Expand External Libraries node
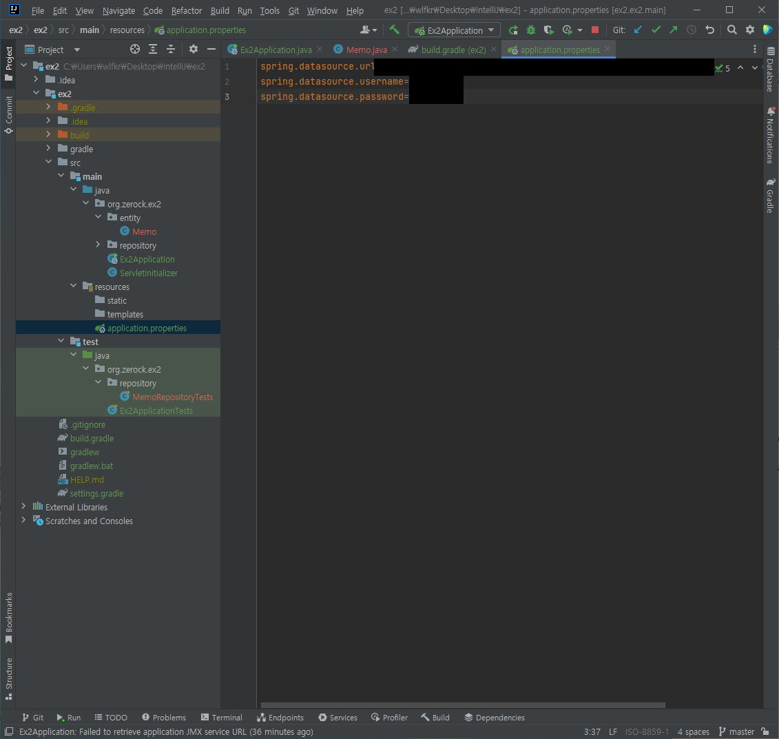 pyautogui.click(x=23, y=506)
